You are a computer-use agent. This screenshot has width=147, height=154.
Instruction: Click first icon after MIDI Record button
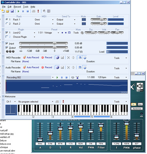click(58, 57)
